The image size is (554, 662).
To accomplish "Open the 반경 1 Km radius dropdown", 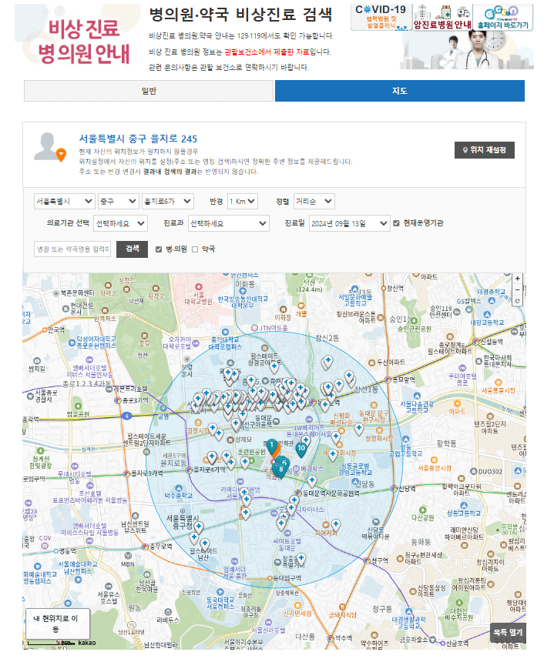I will [x=243, y=202].
